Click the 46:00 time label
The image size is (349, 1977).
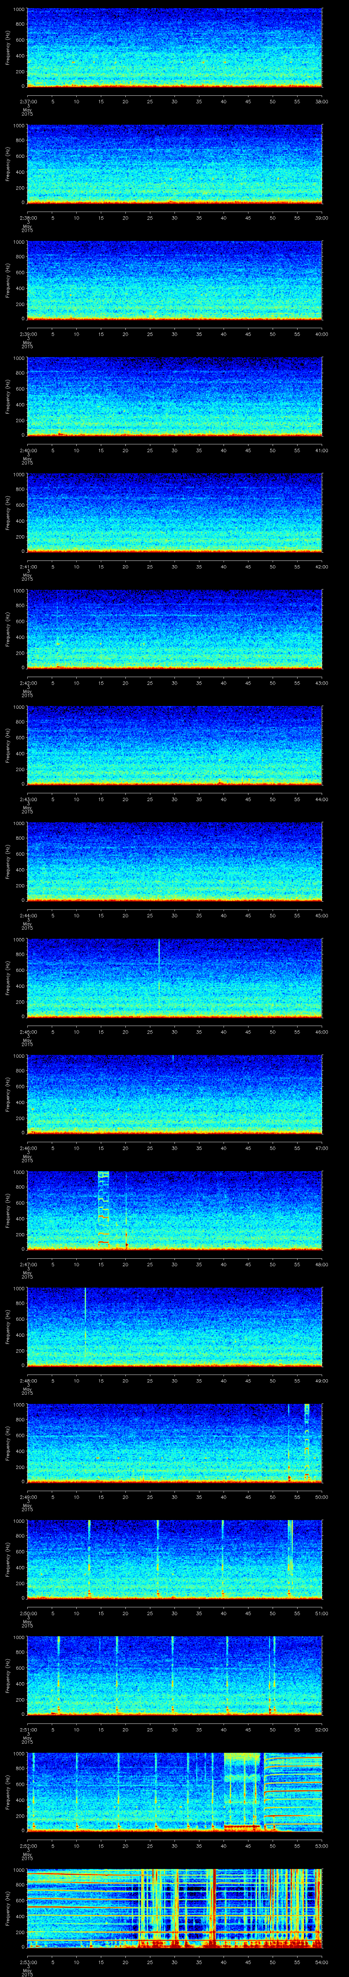(x=321, y=1031)
